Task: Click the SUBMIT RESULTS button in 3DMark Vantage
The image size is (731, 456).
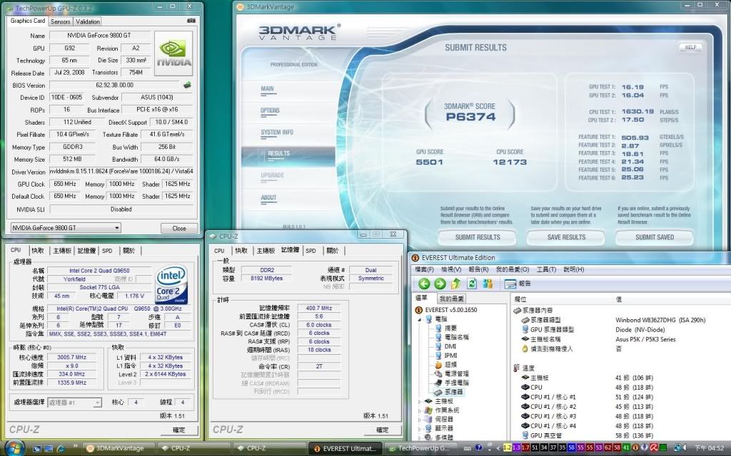Action: pos(478,237)
